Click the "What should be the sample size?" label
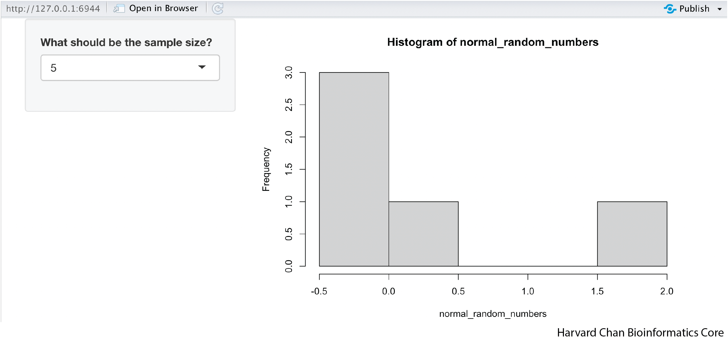 tap(126, 42)
